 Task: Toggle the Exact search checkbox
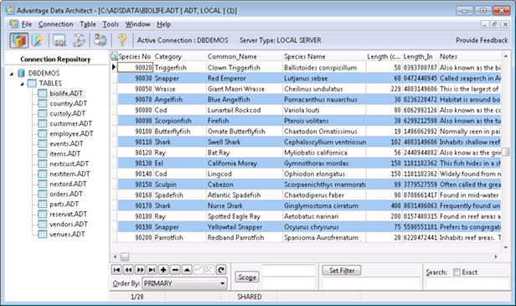pos(457,272)
